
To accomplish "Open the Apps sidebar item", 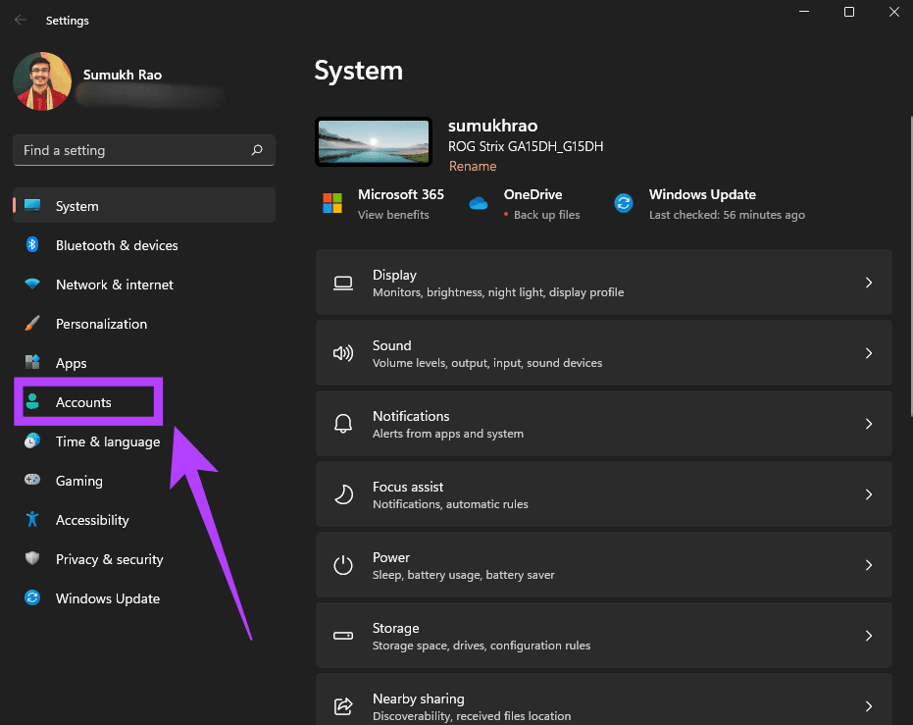I will click(x=71, y=363).
